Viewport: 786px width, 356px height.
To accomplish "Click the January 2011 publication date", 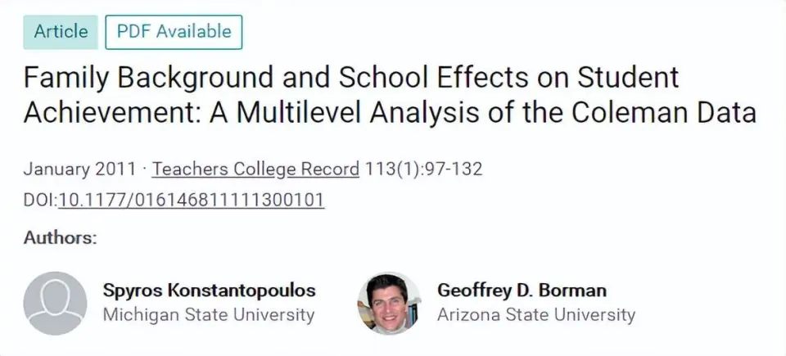I will 79,169.
